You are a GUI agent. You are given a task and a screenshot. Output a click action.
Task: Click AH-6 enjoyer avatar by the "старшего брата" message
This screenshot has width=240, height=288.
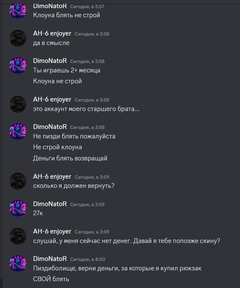(18, 104)
